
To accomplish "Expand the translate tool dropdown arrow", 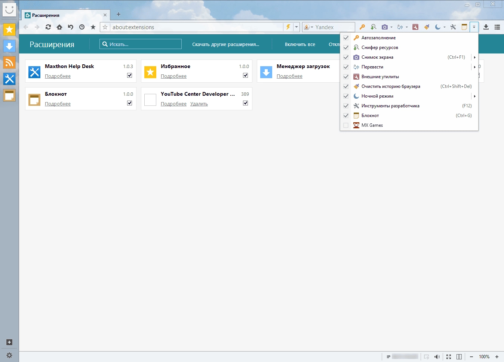I will [407, 27].
